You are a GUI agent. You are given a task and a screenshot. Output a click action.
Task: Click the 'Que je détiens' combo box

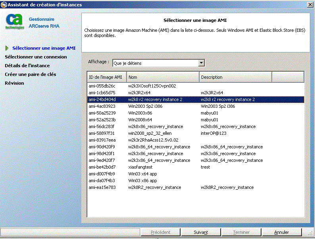[155, 63]
